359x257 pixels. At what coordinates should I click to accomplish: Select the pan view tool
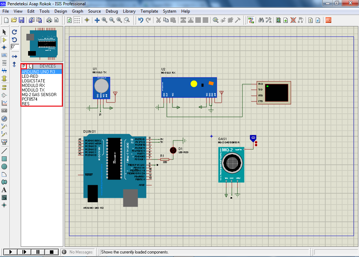coord(97,20)
